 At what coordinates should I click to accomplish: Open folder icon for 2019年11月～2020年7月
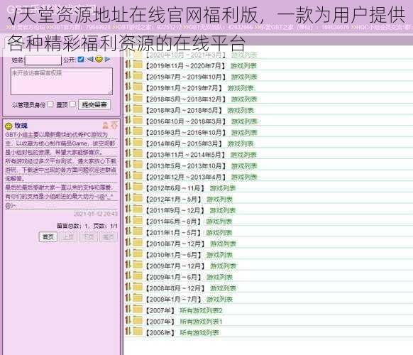click(x=138, y=65)
